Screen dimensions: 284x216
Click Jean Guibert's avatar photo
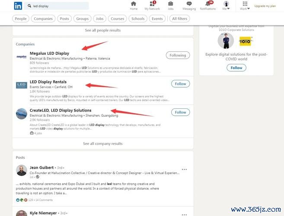click(x=21, y=170)
